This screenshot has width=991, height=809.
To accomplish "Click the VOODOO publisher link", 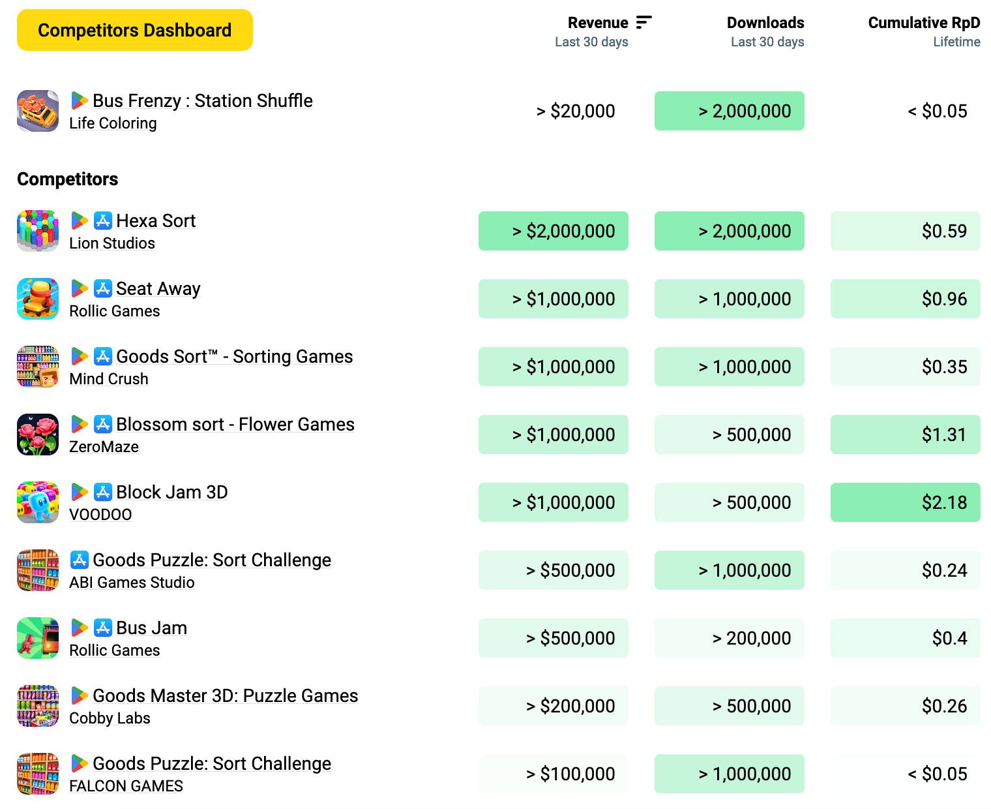I will point(100,515).
